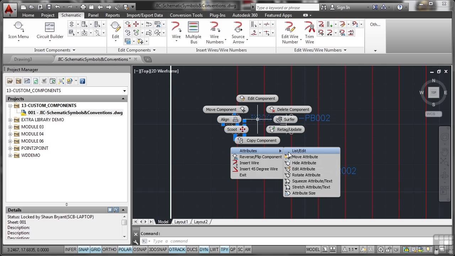Click the Autodesk Exchange X icon
The height and width of the screenshot is (256, 455).
click(375, 7)
